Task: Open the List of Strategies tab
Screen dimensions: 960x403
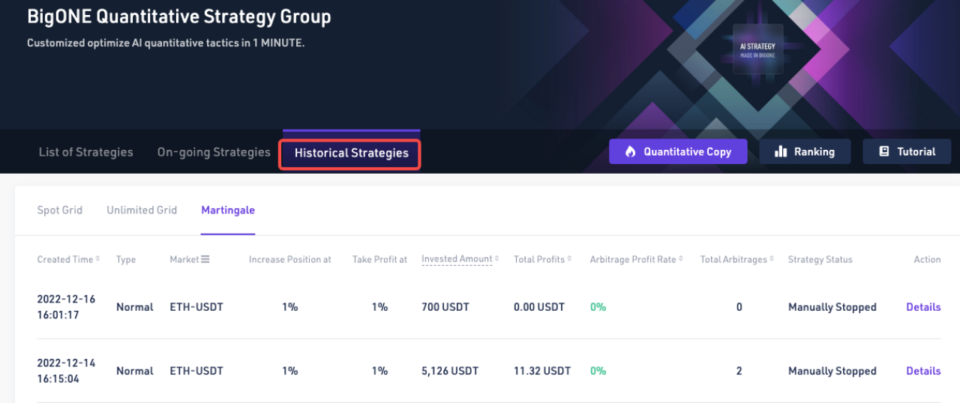Action: 85,152
